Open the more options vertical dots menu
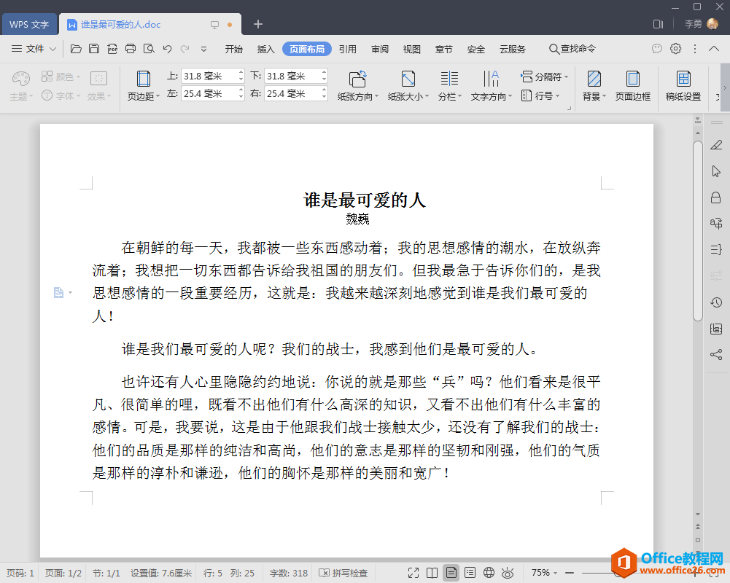This screenshot has height=583, width=730. [694, 48]
